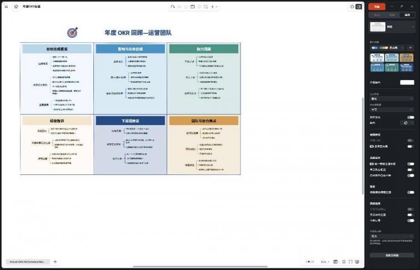Select the 影响与业务价值 header topic
420x270 pixels.
[131, 49]
